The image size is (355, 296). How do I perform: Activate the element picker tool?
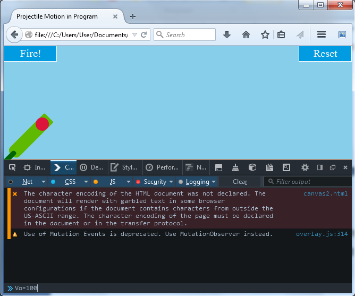click(12, 167)
